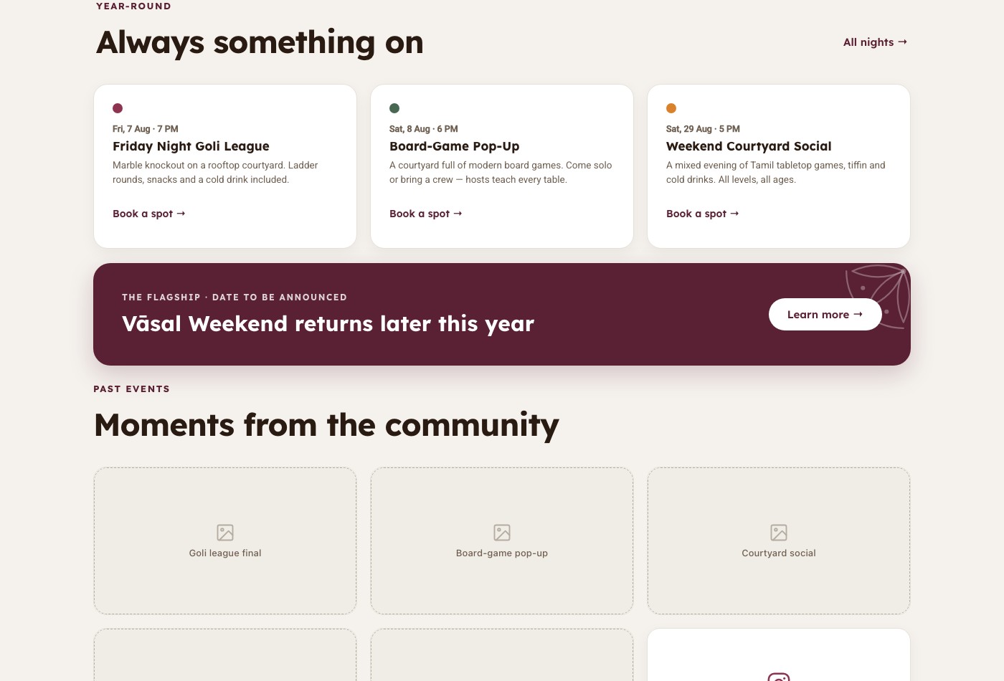Open the Board-Game Pop-Up title
The width and height of the screenshot is (1004, 681).
click(x=454, y=146)
